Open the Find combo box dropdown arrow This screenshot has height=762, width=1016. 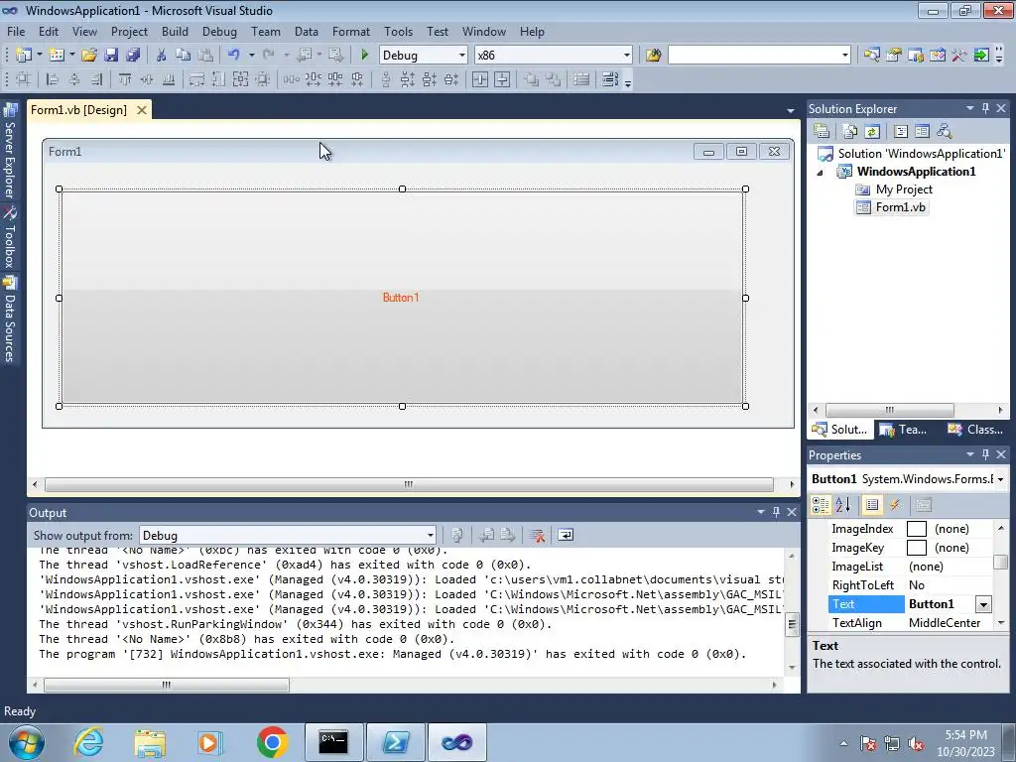pyautogui.click(x=845, y=56)
